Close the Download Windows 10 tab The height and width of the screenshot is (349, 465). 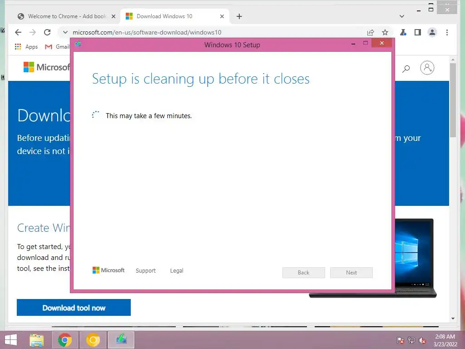point(222,16)
